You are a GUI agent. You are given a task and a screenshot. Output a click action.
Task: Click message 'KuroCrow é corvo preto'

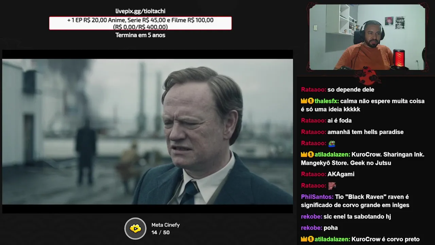point(386,239)
